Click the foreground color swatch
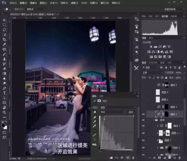Screen dimensions: 187x161 pos(3,125)
